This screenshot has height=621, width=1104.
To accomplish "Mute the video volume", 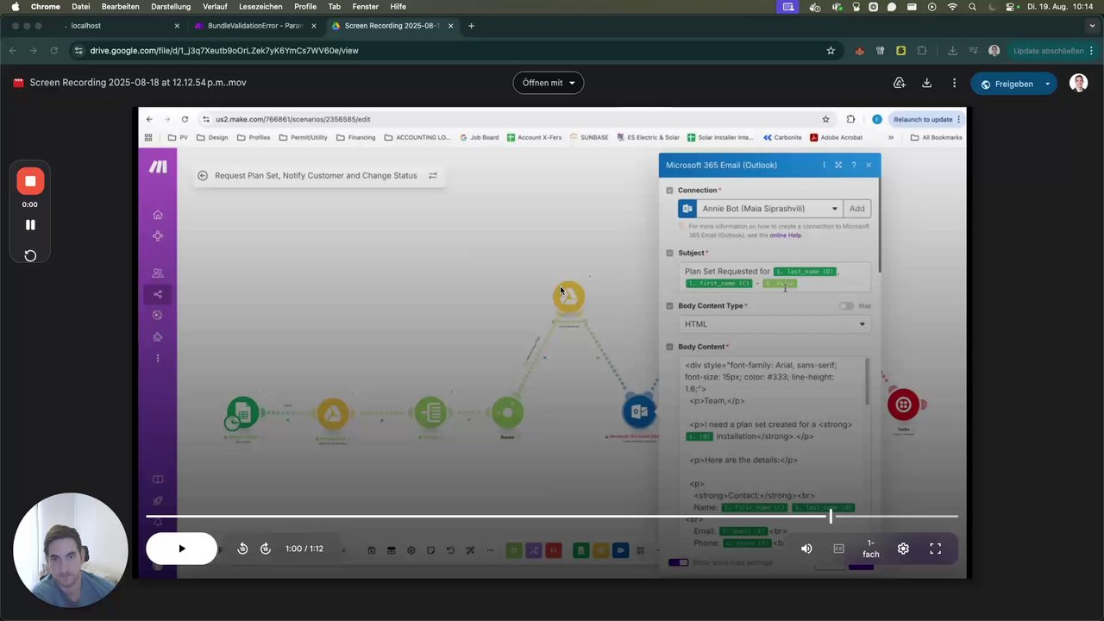I will click(x=806, y=549).
